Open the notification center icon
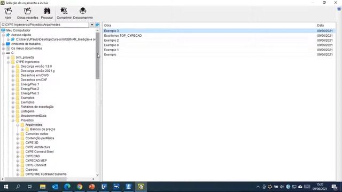342x192 pixels. [x=335, y=187]
